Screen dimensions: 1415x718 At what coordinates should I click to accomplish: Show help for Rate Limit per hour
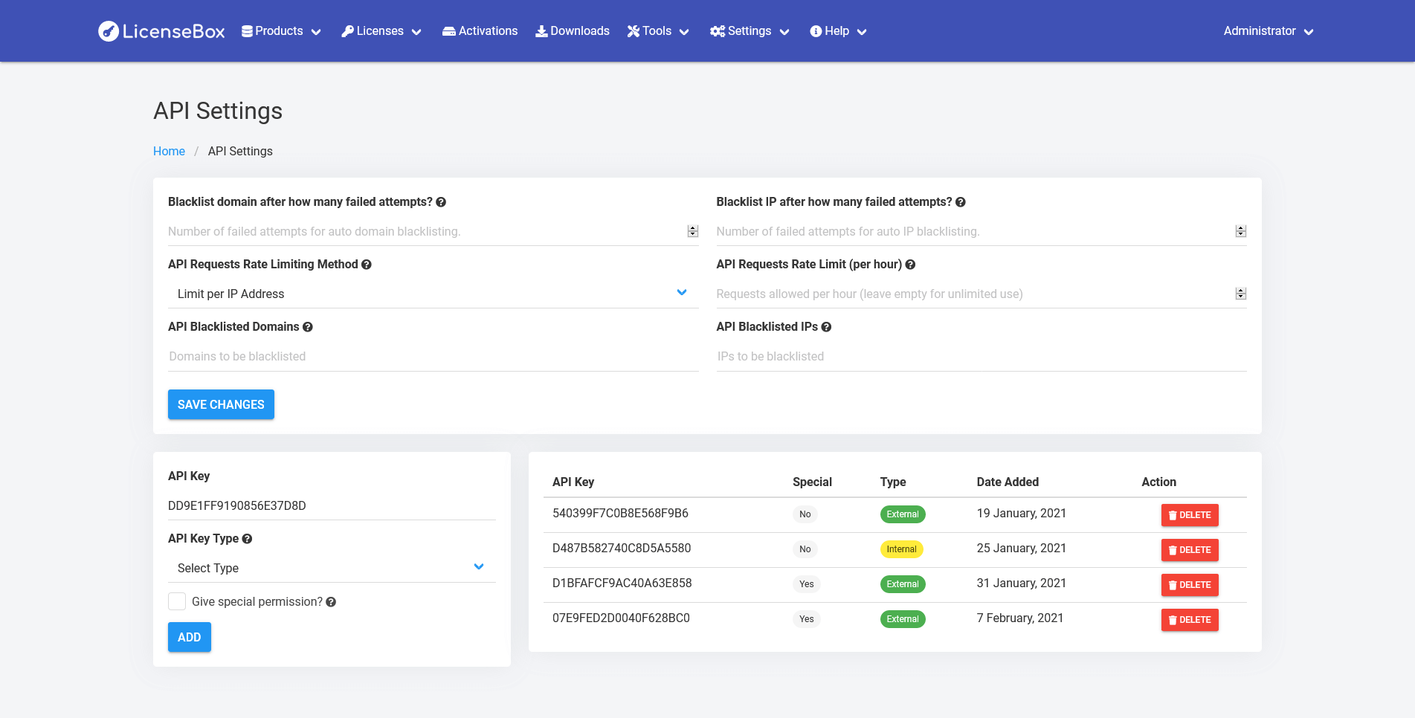(910, 265)
